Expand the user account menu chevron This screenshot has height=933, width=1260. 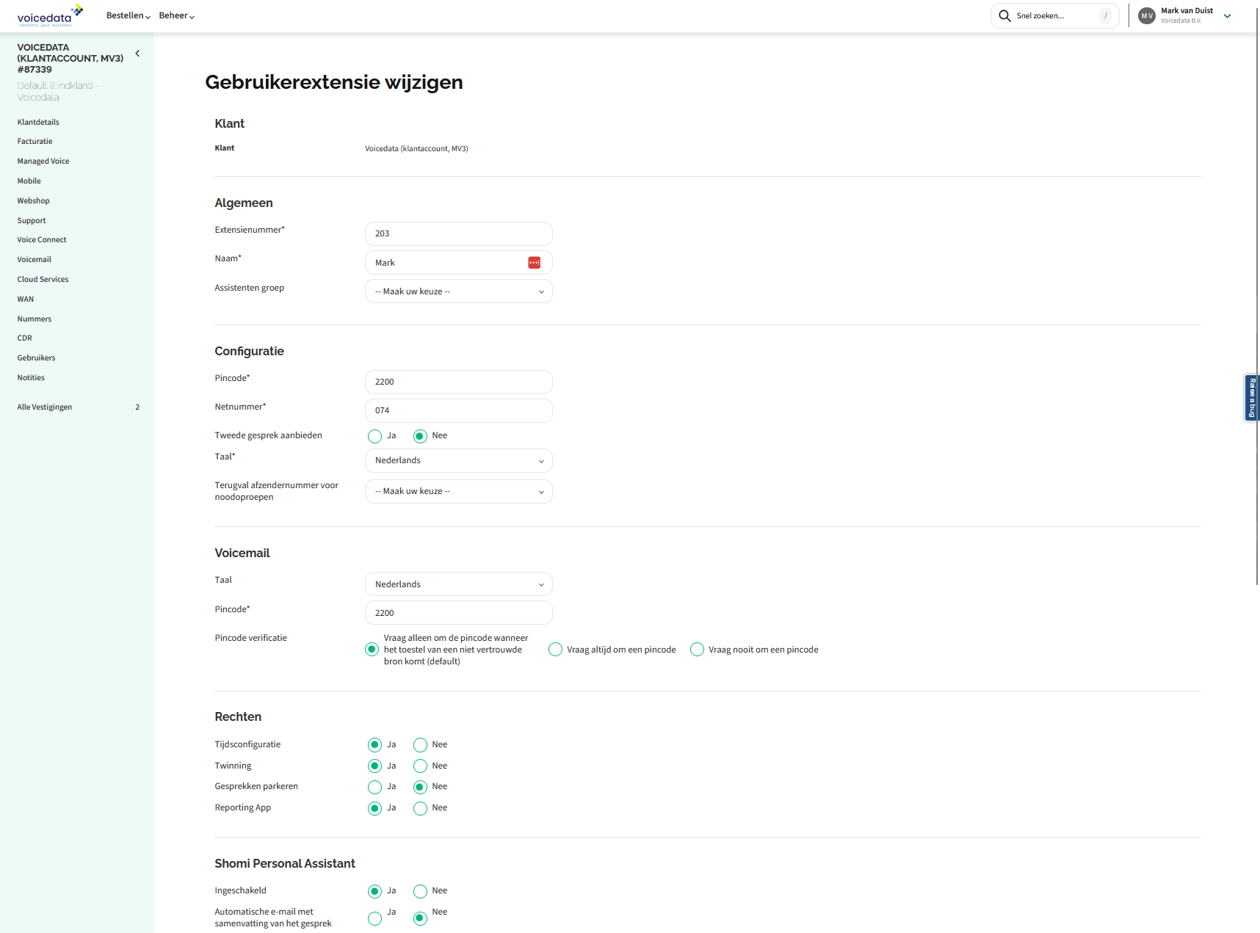coord(1227,16)
